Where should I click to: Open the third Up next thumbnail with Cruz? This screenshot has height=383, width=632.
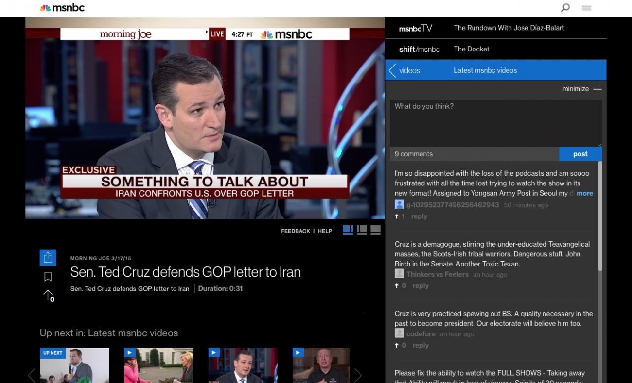[x=243, y=365]
